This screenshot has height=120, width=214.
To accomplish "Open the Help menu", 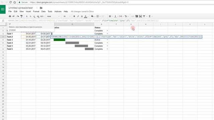I will (x=66, y=11).
